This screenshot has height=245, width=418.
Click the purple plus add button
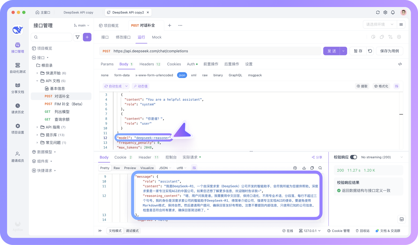coord(87,37)
